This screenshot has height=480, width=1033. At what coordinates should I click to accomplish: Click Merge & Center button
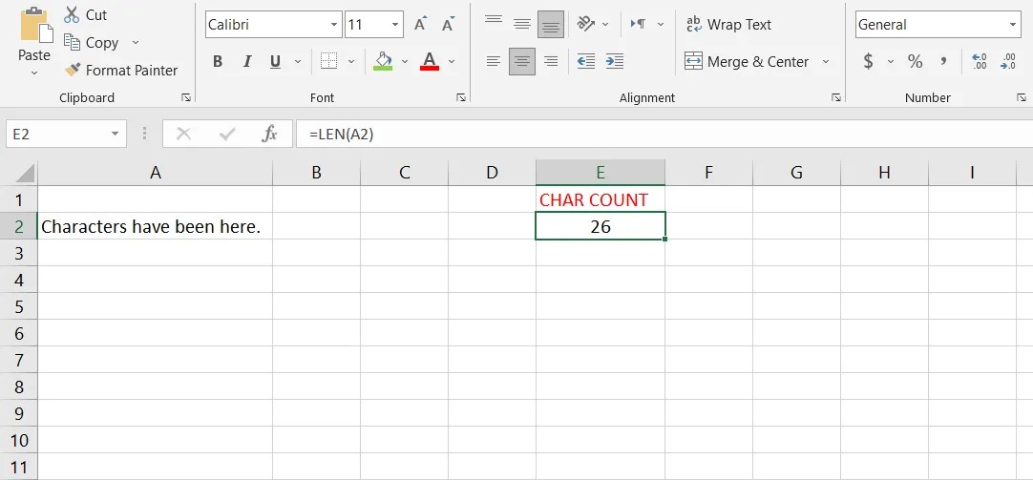(x=747, y=62)
